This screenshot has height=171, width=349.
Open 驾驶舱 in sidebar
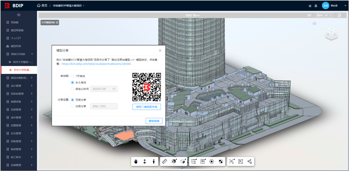click(x=19, y=23)
